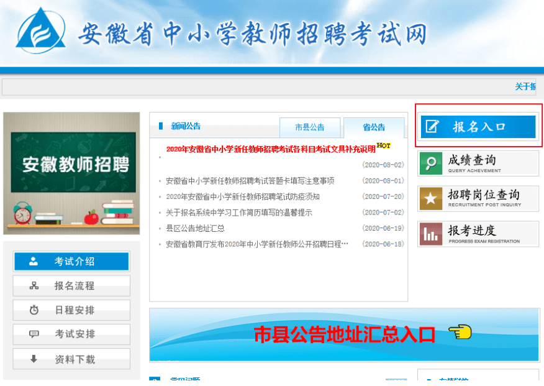Screen dimensions: 544x386
Task: Click the blue triangle site logo
Action: coord(41,30)
